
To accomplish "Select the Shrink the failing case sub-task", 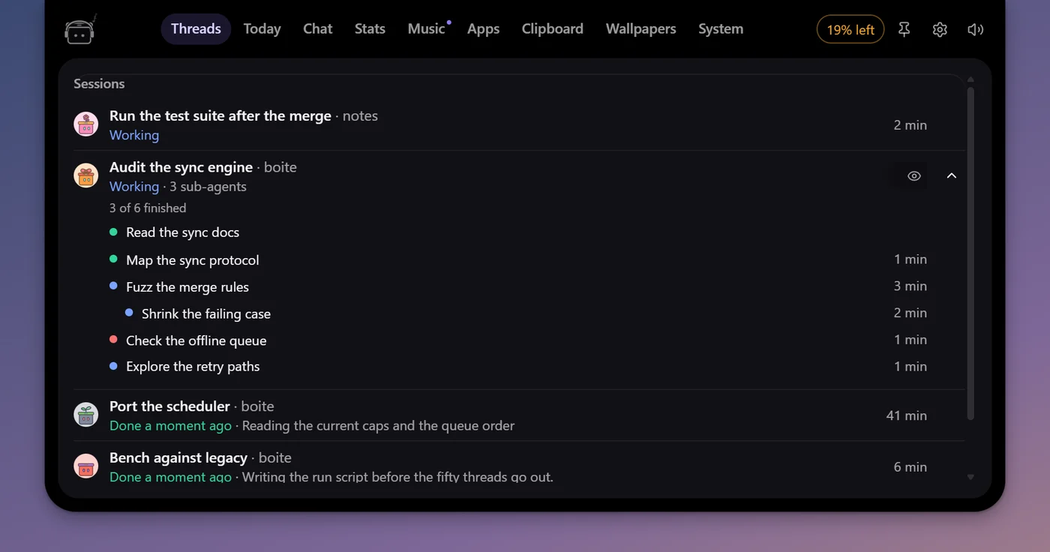I will click(526, 313).
